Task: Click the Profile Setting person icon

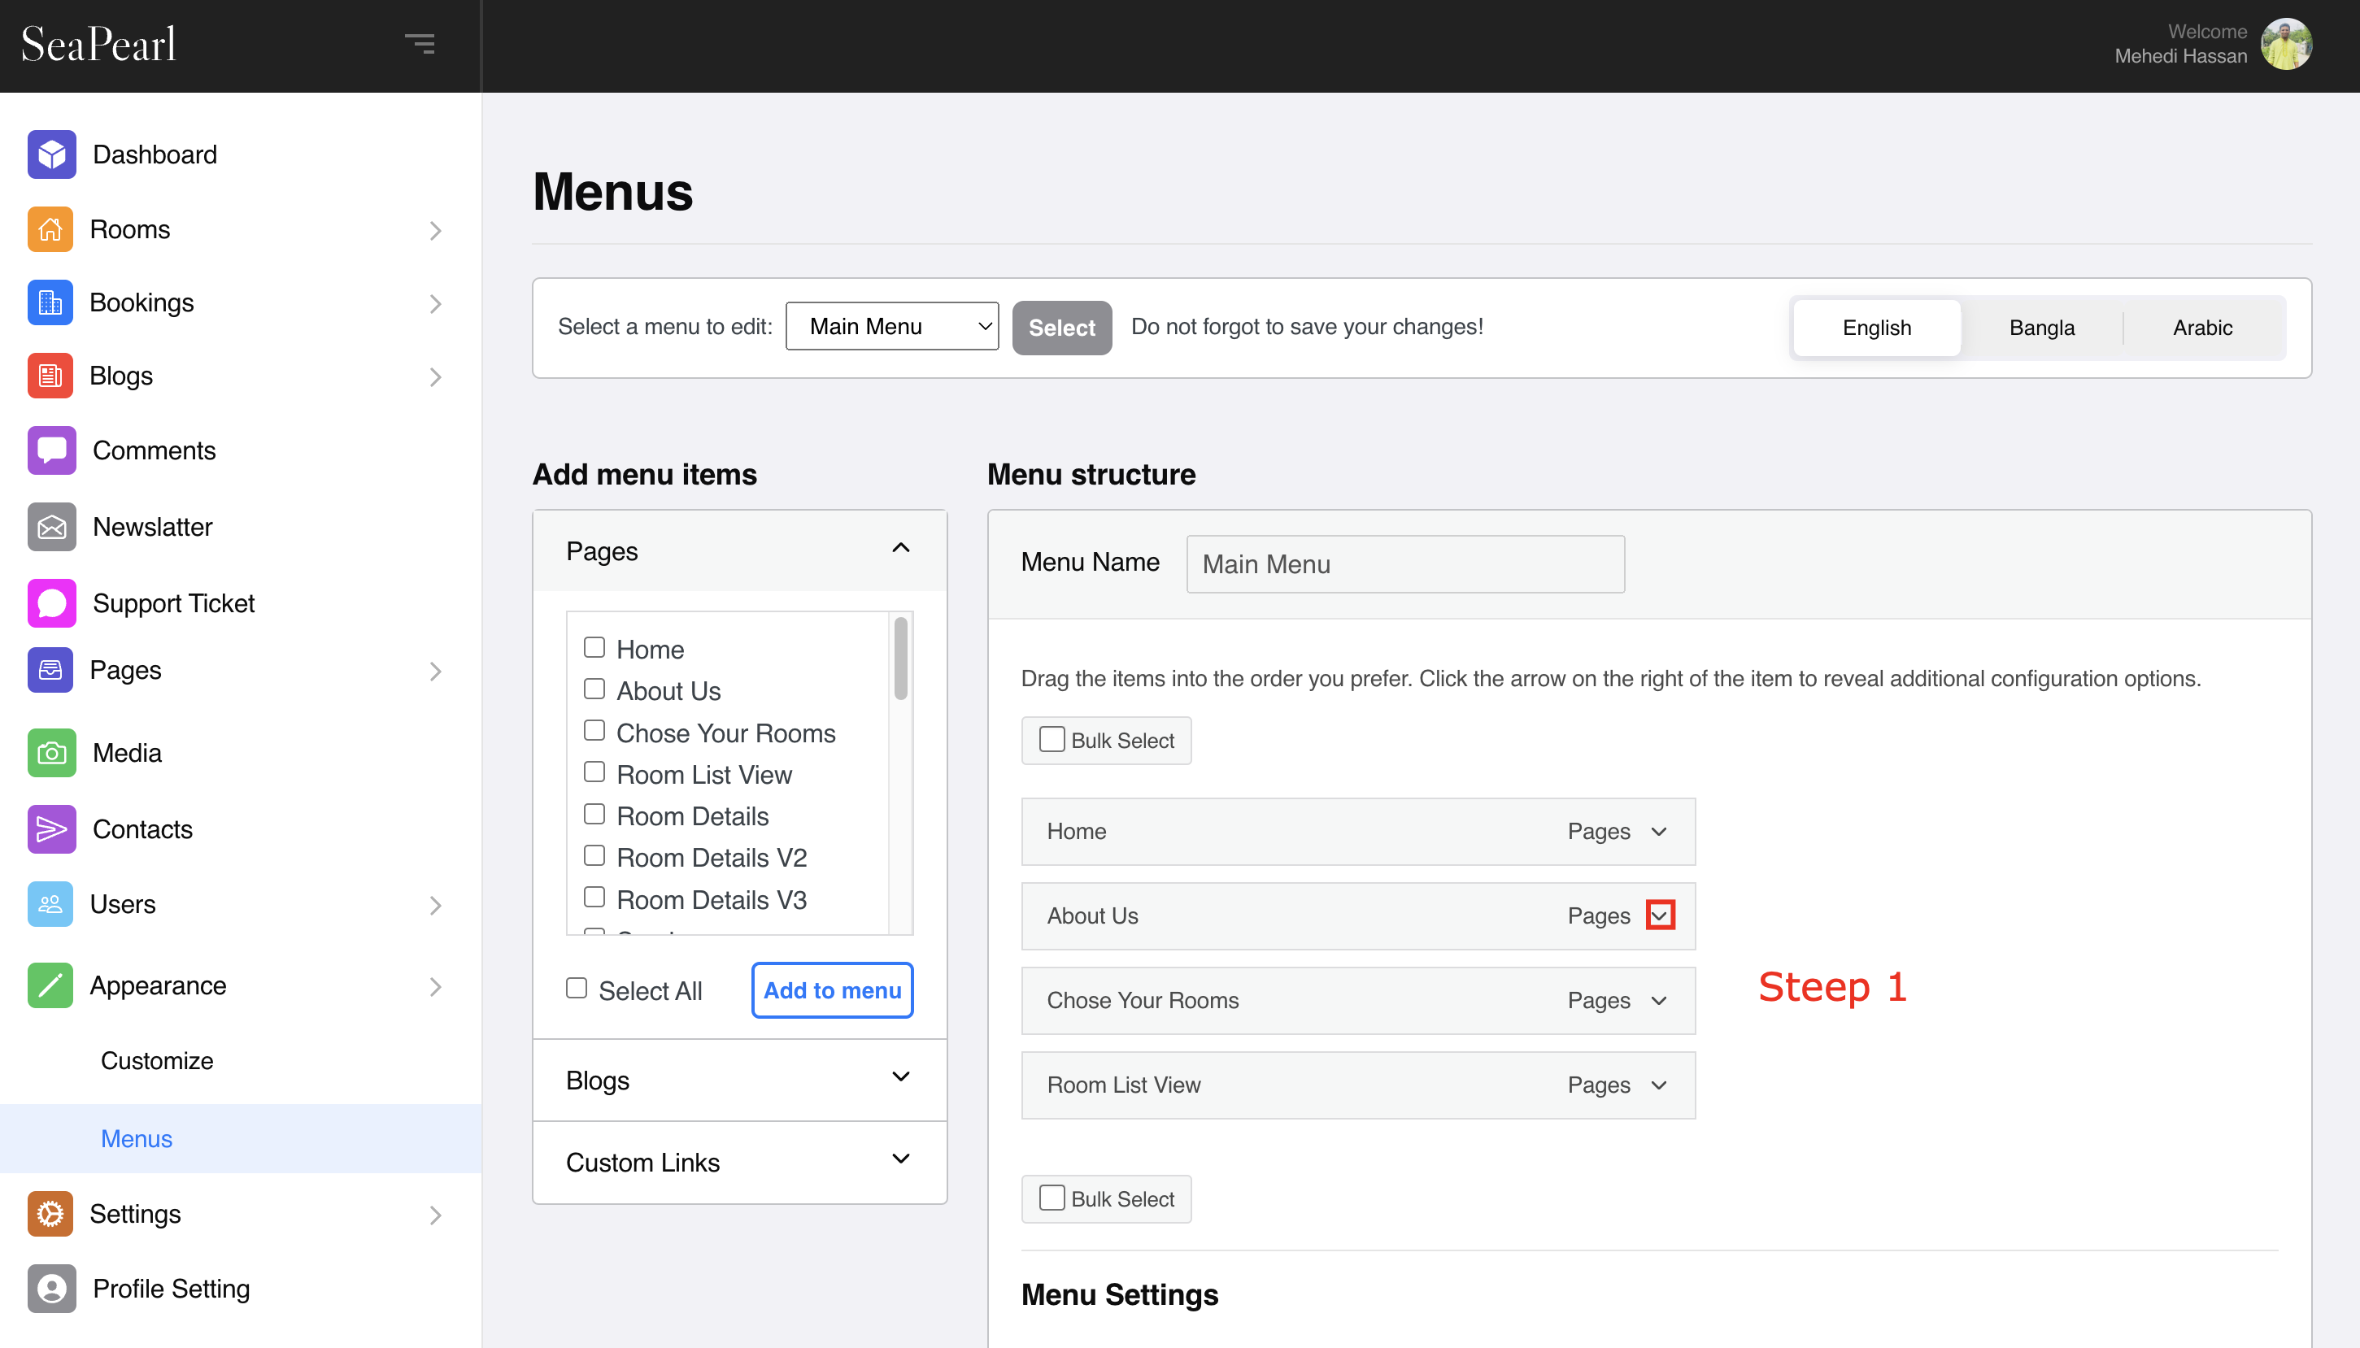Action: tap(52, 1289)
